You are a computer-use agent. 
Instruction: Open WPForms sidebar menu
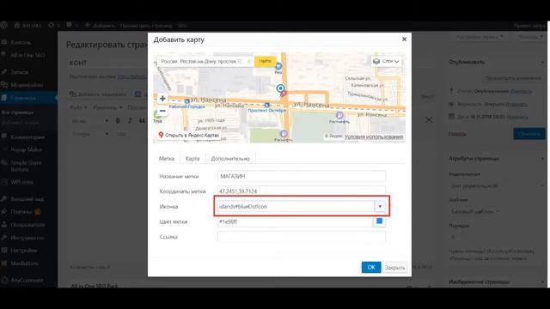click(21, 182)
